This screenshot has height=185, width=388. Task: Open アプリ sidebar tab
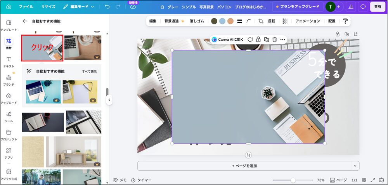pos(9,153)
